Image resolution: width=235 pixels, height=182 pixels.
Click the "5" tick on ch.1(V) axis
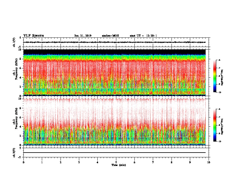[20, 38]
